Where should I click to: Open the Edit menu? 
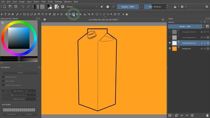pyautogui.click(x=9, y=2)
